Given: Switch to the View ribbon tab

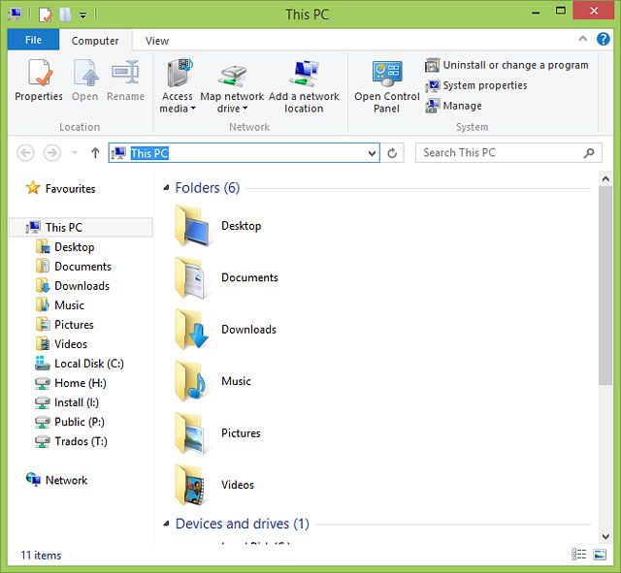Looking at the screenshot, I should pyautogui.click(x=157, y=41).
